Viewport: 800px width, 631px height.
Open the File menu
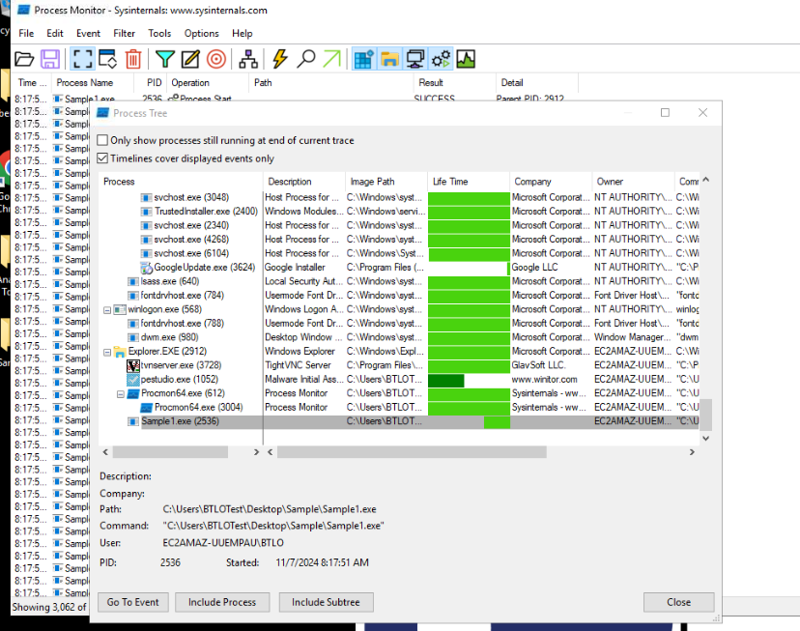[26, 33]
